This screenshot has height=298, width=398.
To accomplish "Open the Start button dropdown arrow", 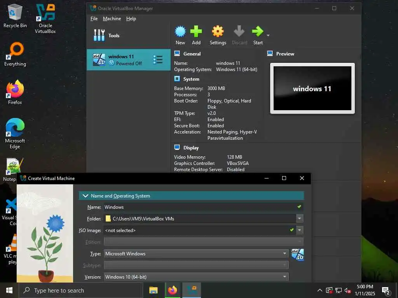I will (x=268, y=35).
